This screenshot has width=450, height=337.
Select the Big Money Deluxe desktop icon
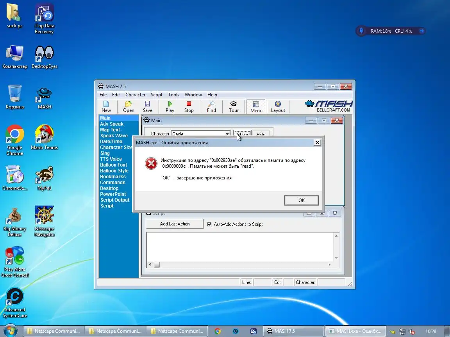pos(14,222)
